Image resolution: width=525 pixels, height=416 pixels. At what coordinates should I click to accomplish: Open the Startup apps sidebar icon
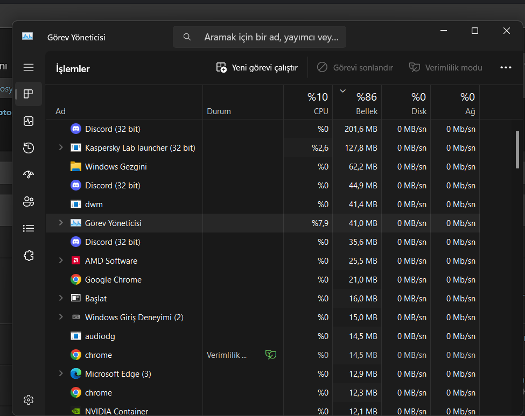[29, 174]
